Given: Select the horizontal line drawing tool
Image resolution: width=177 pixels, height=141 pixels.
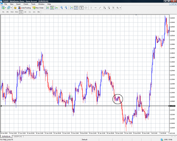Looking at the screenshot, I should (95, 8).
